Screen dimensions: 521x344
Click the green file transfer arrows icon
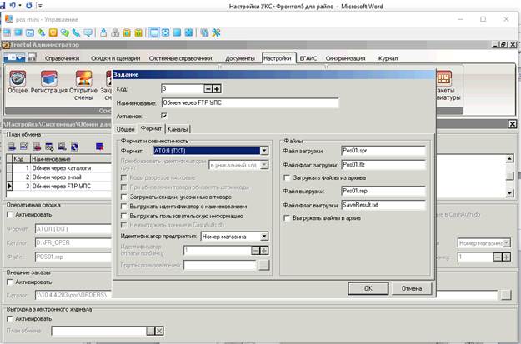click(x=42, y=32)
